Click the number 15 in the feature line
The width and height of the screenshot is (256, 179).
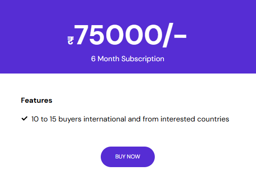point(53,119)
